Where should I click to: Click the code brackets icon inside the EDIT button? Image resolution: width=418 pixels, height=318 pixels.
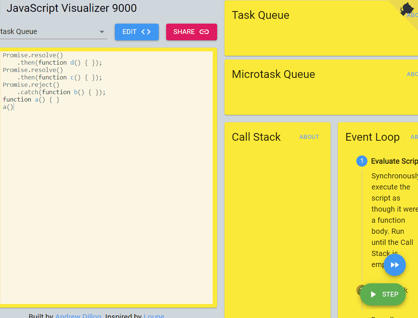coord(147,32)
